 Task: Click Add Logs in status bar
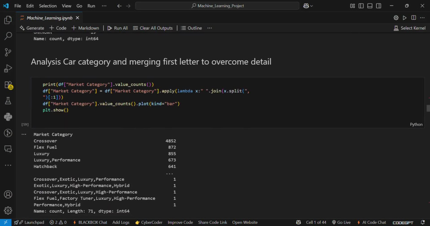pos(121,223)
